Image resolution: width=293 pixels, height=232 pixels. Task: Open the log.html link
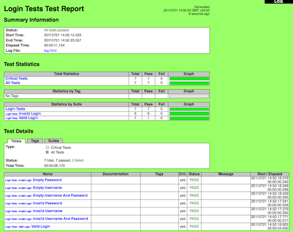point(50,51)
